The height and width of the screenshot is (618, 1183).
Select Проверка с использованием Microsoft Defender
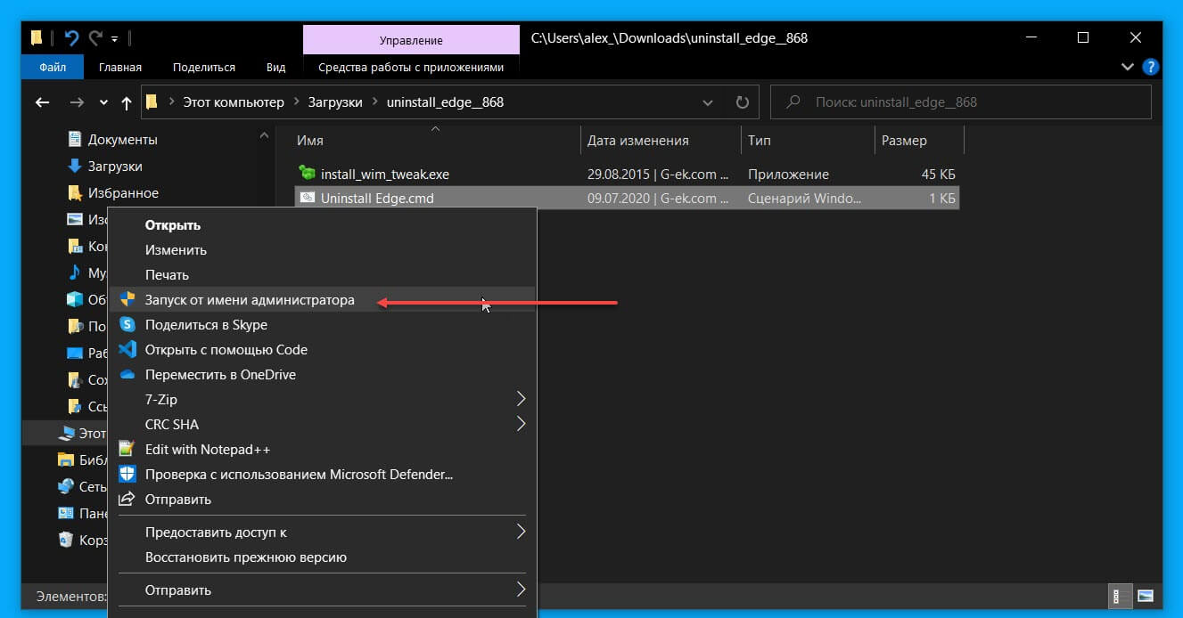tap(322, 475)
